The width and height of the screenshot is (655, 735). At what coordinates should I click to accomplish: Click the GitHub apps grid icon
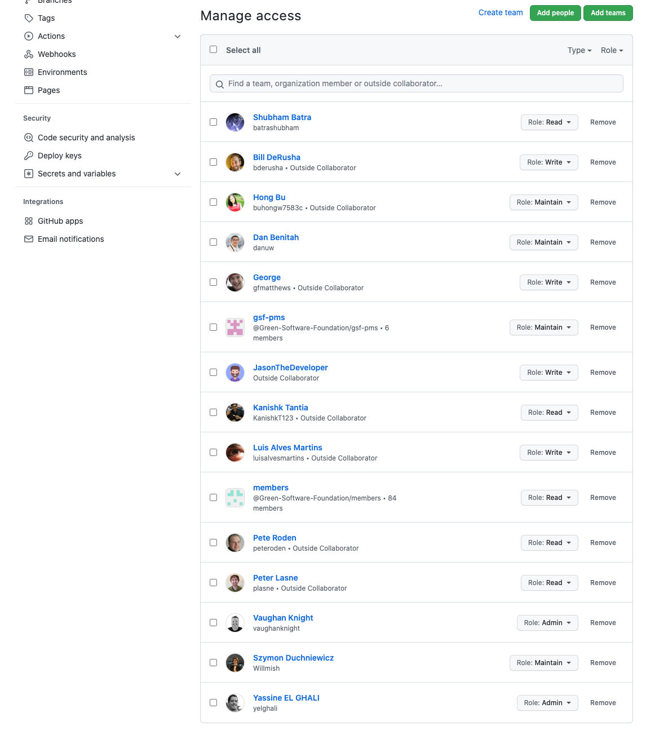pyautogui.click(x=29, y=221)
